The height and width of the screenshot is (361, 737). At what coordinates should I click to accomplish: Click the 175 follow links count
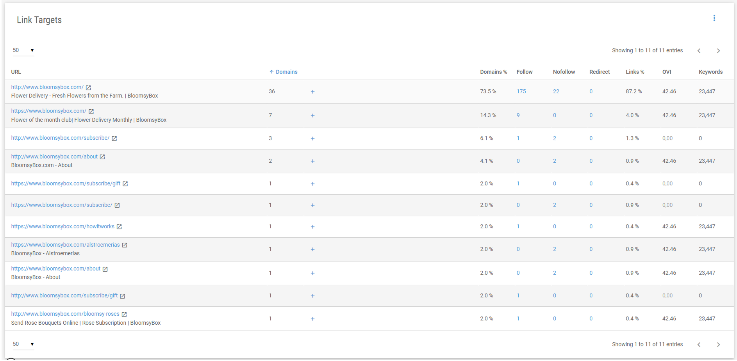pyautogui.click(x=521, y=91)
